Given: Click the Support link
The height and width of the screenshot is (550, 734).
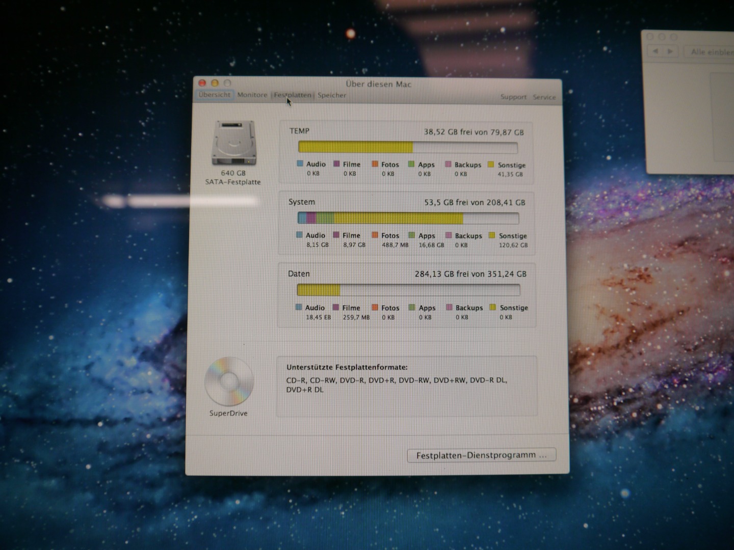Looking at the screenshot, I should point(513,97).
